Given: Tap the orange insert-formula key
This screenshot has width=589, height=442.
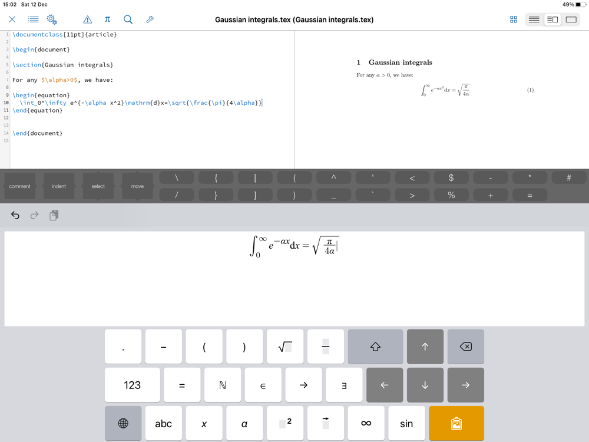Looking at the screenshot, I should point(456,424).
